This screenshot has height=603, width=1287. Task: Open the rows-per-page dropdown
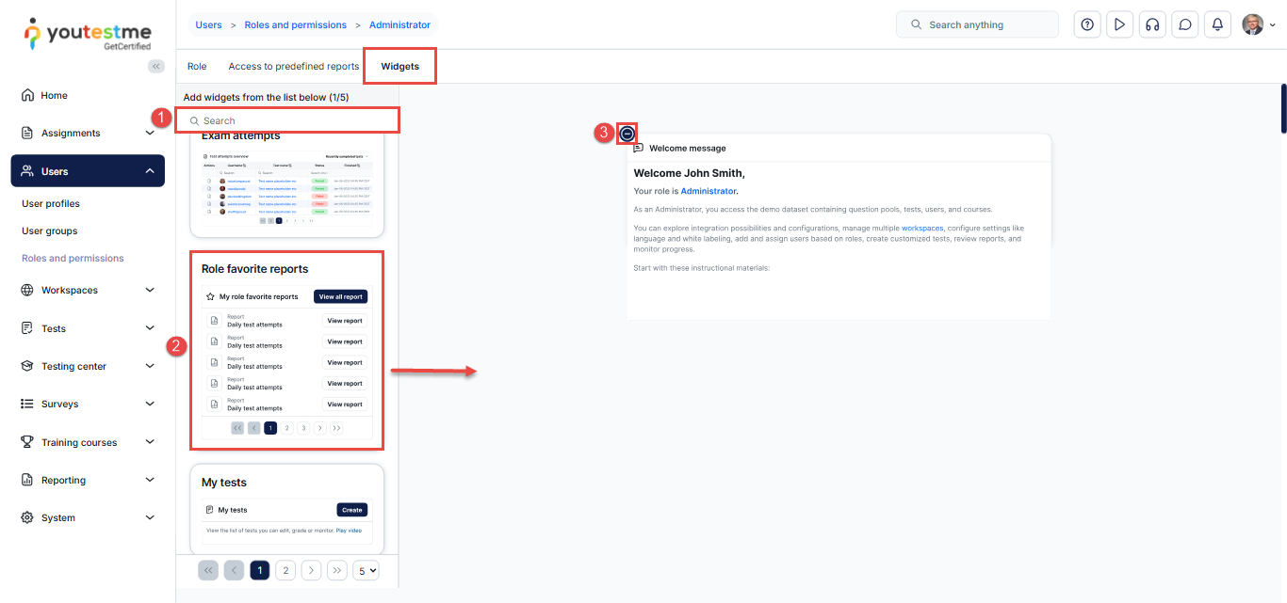click(x=365, y=570)
